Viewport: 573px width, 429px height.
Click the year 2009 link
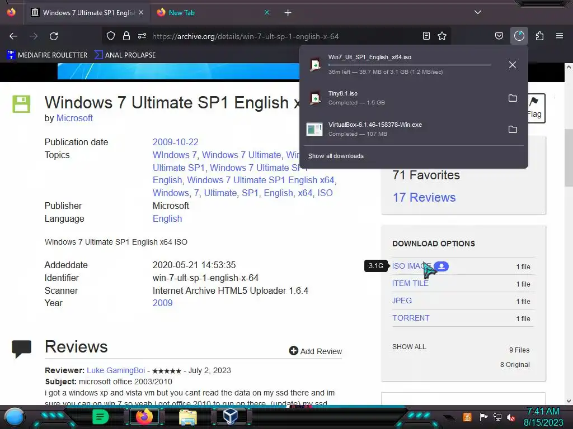tap(162, 303)
